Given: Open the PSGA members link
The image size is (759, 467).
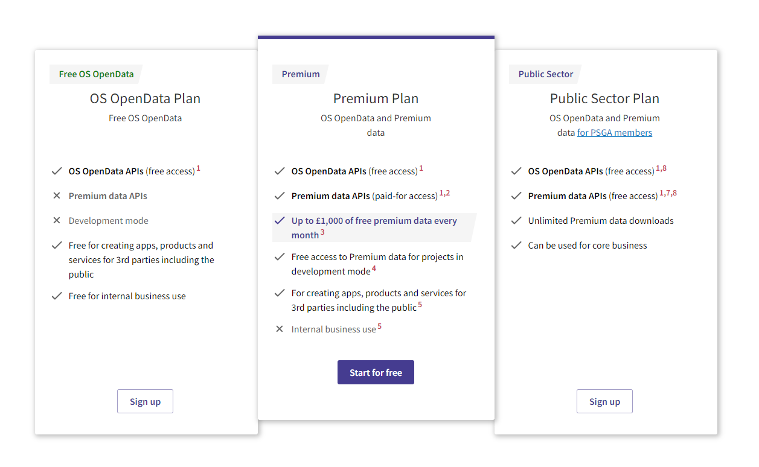Looking at the screenshot, I should click(x=615, y=132).
